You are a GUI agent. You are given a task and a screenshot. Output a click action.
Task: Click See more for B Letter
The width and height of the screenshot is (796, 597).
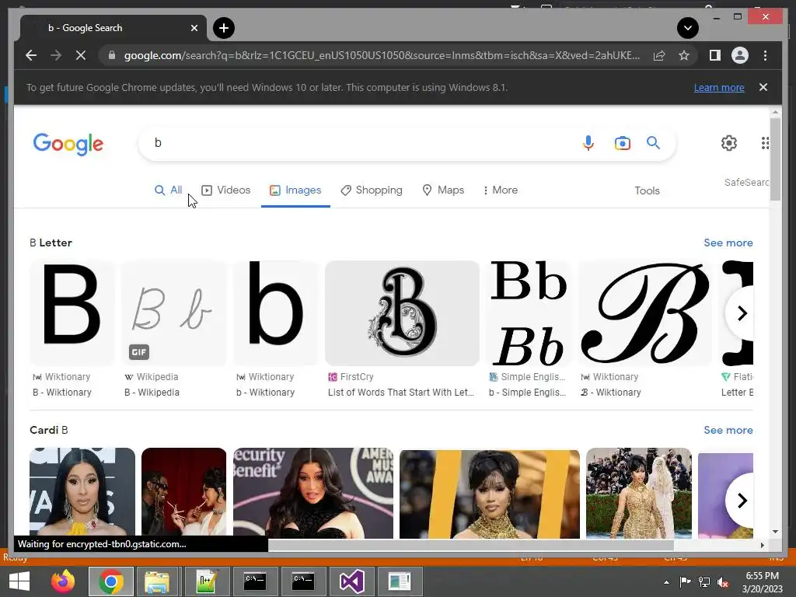point(728,243)
